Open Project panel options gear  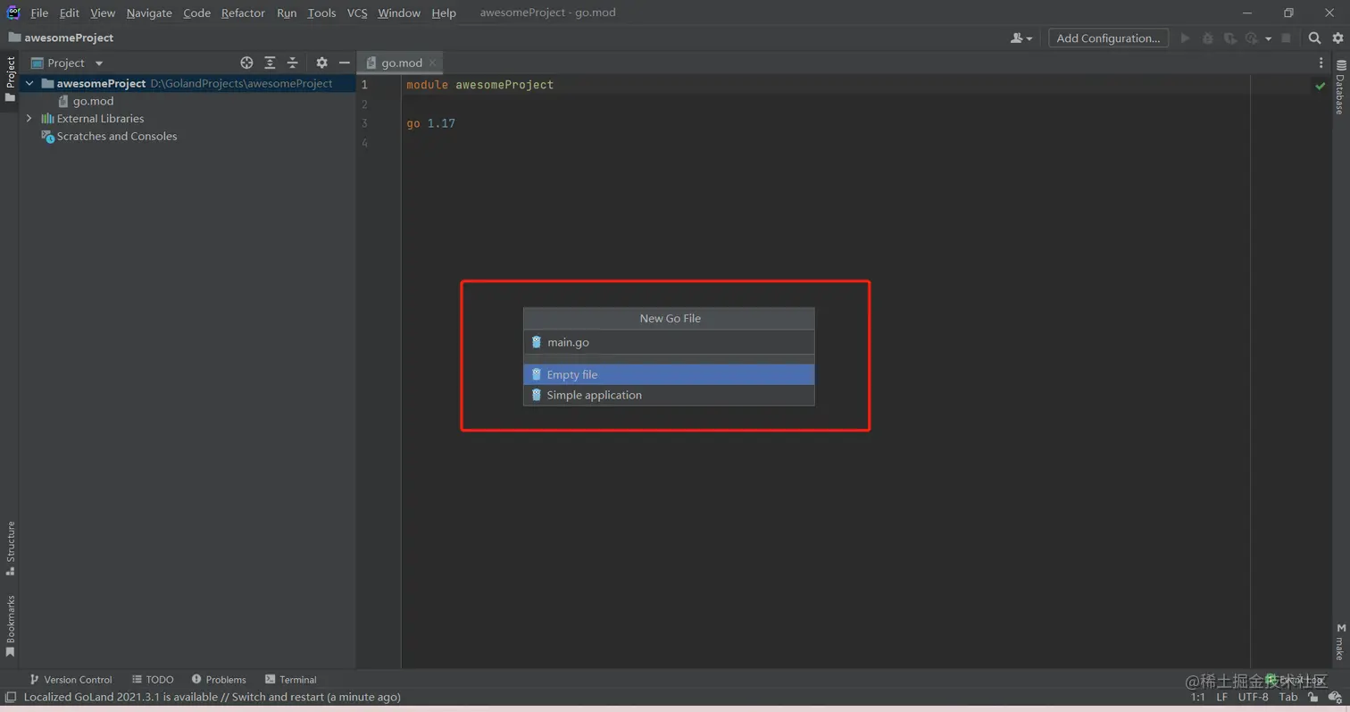pos(322,63)
